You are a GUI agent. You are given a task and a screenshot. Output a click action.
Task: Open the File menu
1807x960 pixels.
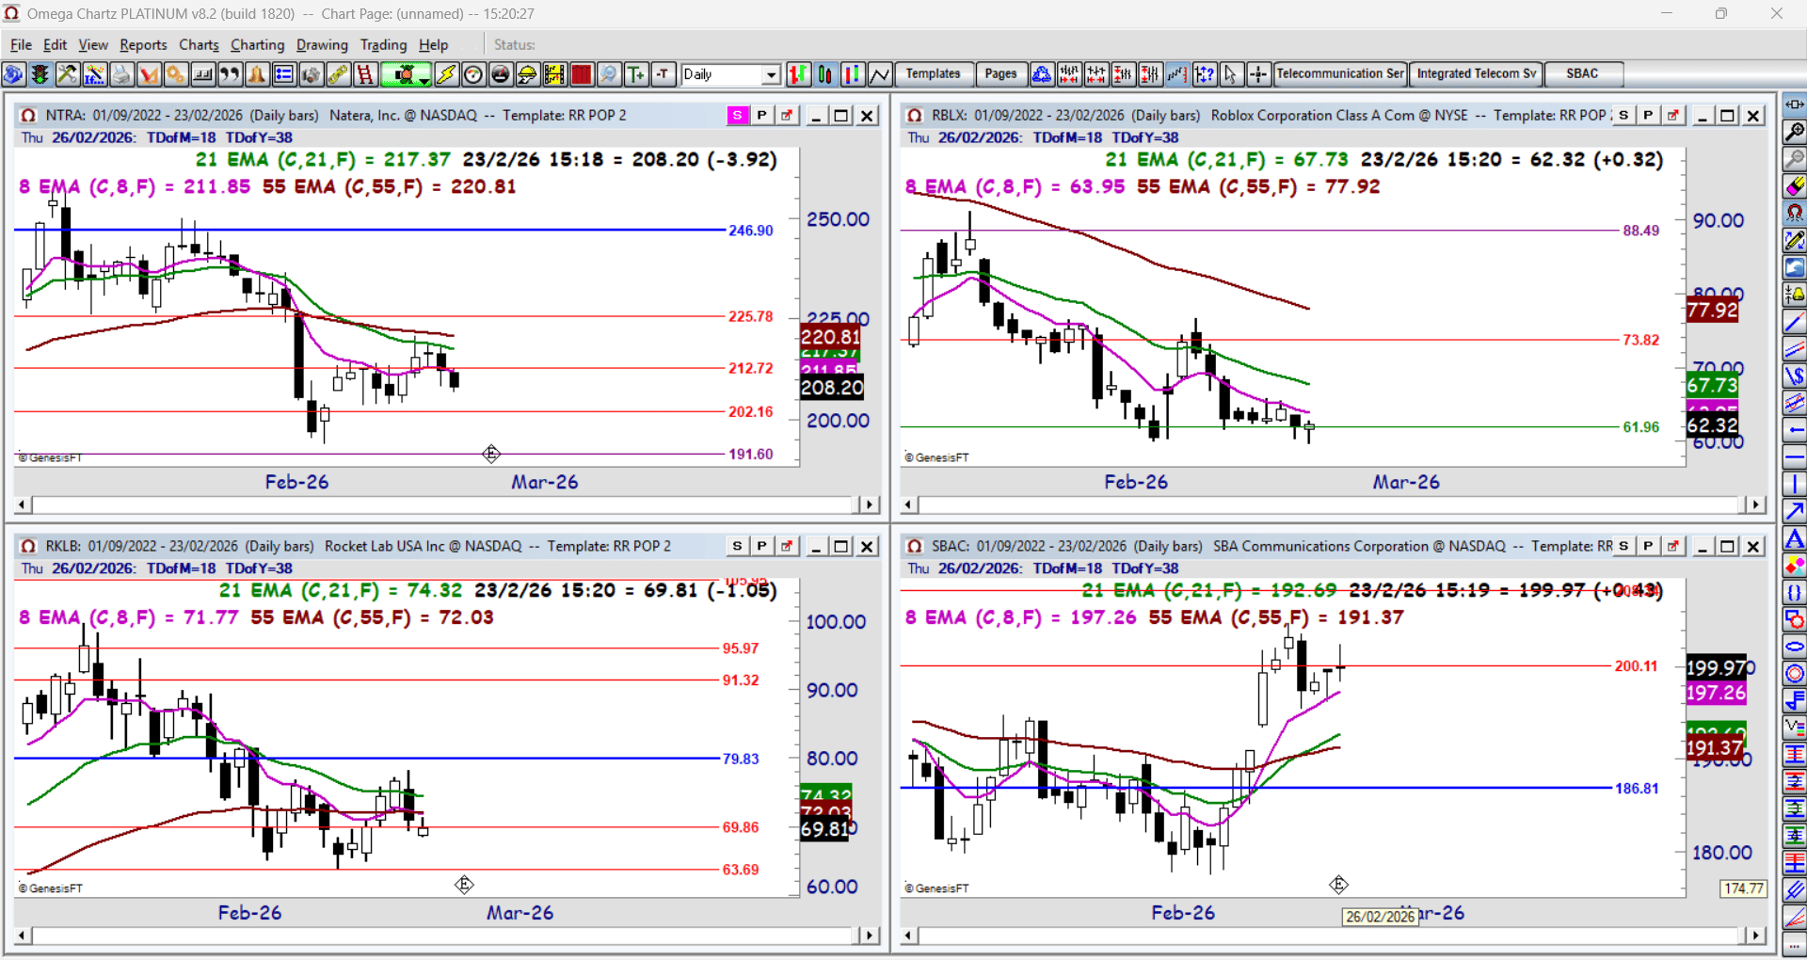click(x=21, y=44)
